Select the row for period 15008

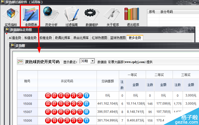(x=27, y=104)
